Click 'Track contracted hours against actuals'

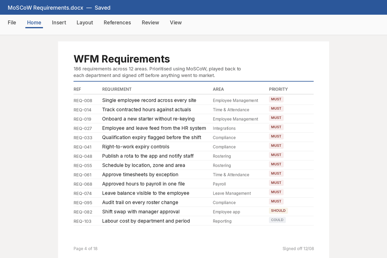(147, 109)
